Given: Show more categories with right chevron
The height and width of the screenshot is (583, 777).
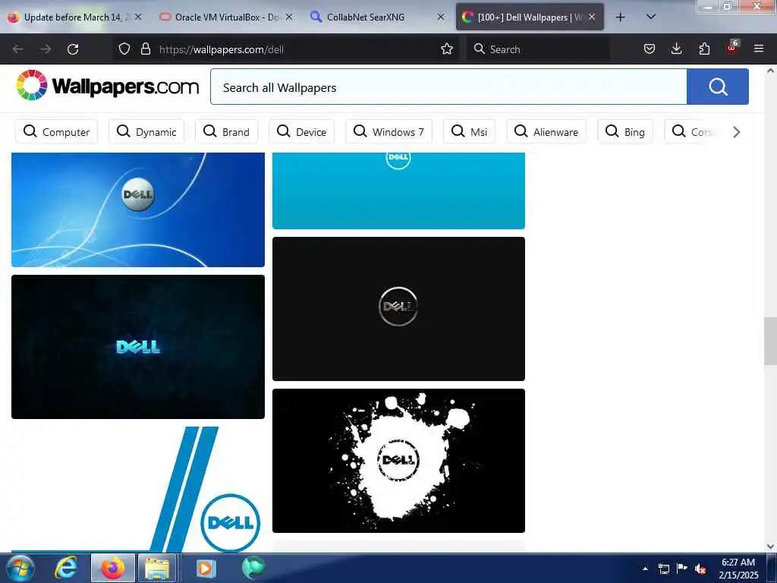Looking at the screenshot, I should tap(736, 132).
